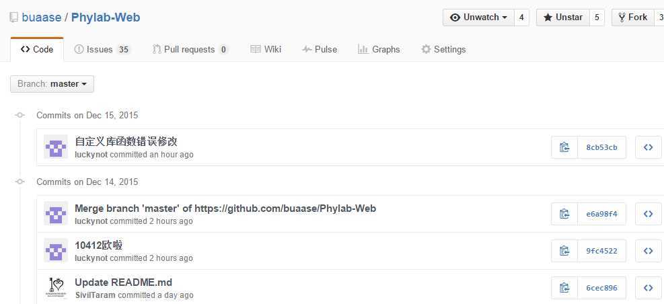Image resolution: width=664 pixels, height=304 pixels.
Task: Switch to the Code tab
Action: point(37,50)
